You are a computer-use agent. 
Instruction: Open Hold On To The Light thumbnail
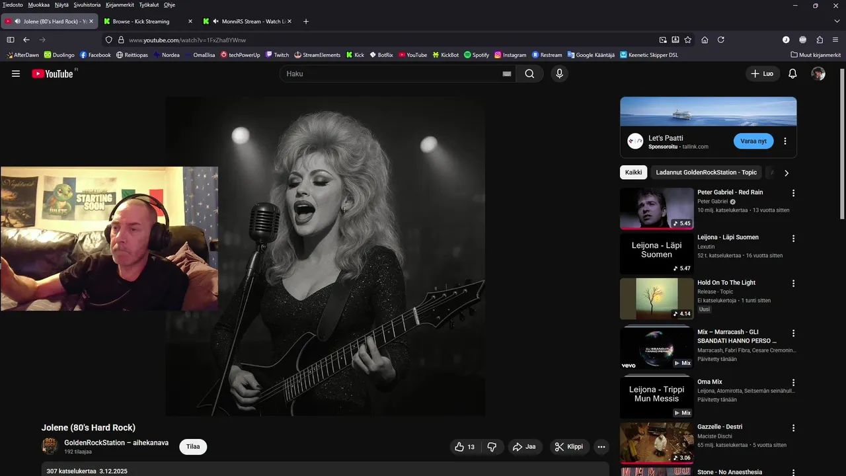pyautogui.click(x=657, y=299)
